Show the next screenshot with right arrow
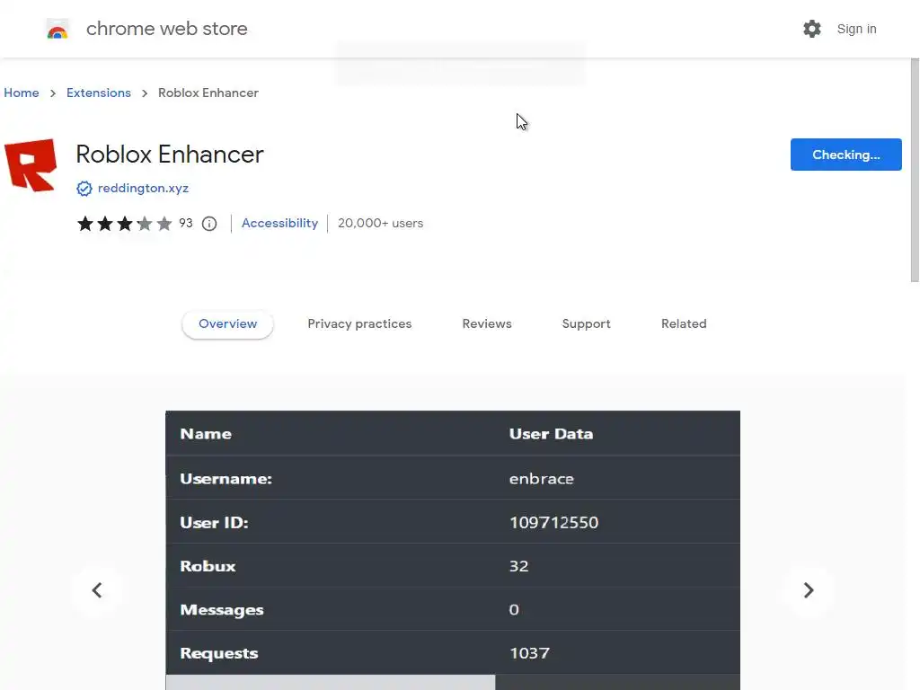920x690 pixels. pos(808,590)
